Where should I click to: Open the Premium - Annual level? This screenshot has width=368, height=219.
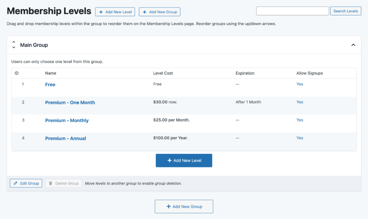click(x=65, y=138)
